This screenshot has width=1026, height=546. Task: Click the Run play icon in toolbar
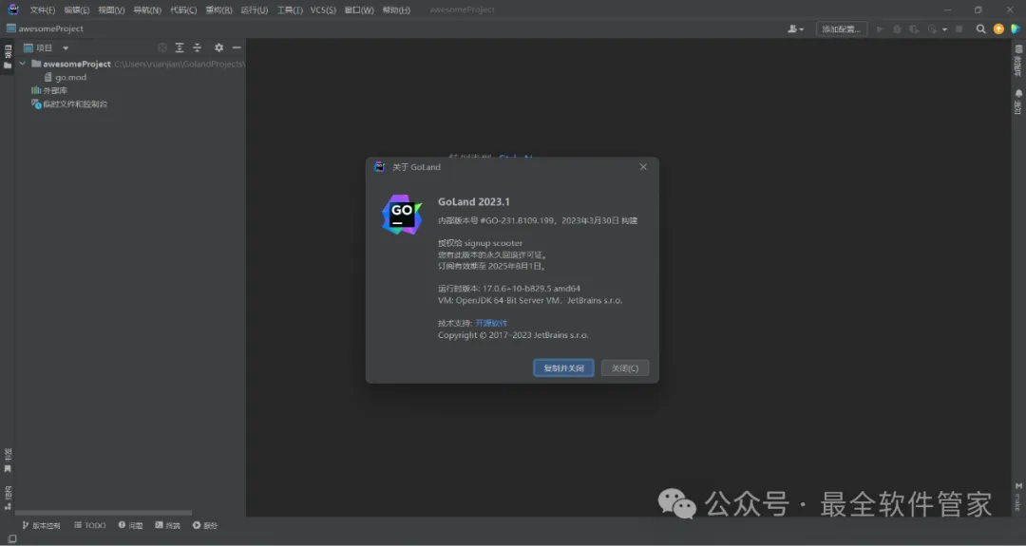(x=880, y=28)
